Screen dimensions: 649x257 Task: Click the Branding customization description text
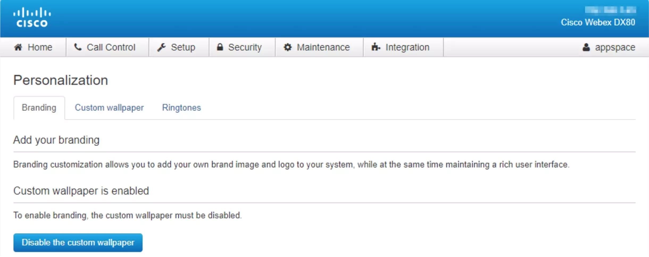pyautogui.click(x=291, y=165)
